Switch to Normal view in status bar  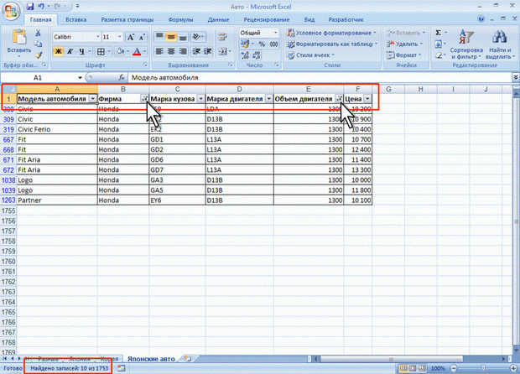403,368
